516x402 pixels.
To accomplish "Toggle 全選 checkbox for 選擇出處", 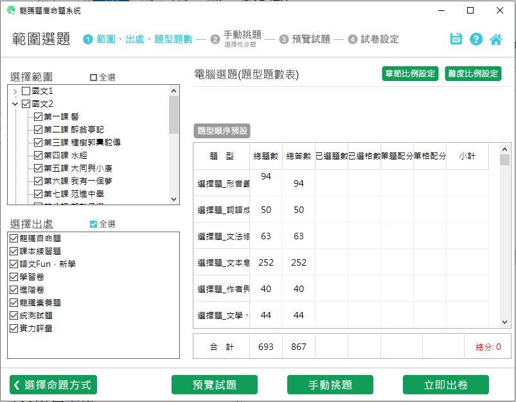I will click(x=93, y=224).
